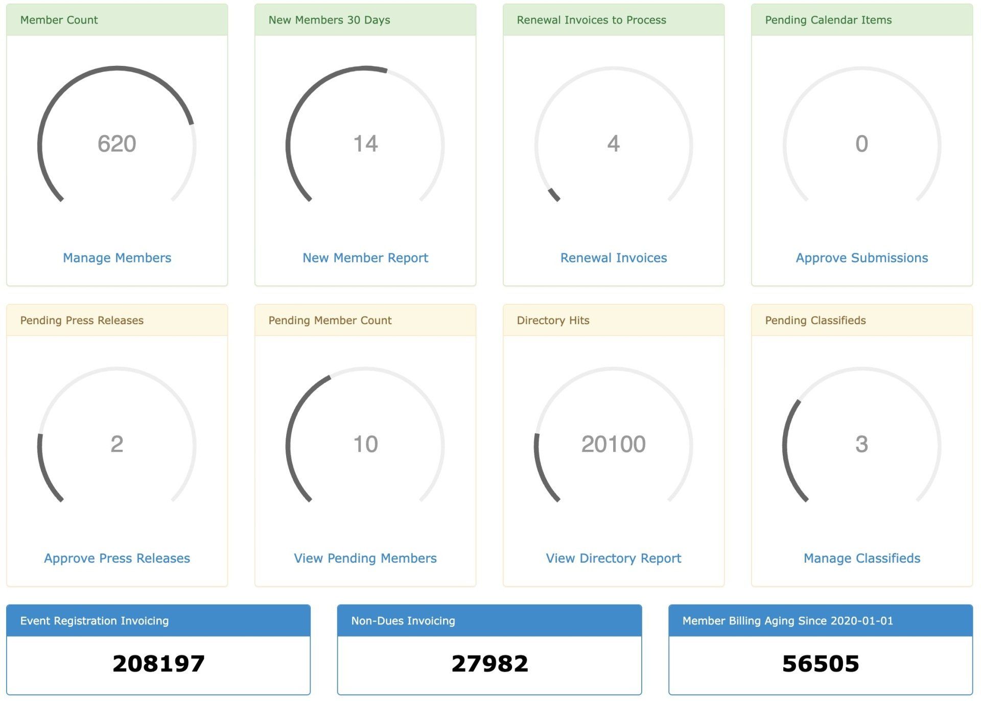
Task: Open the New Member Report
Action: click(365, 258)
